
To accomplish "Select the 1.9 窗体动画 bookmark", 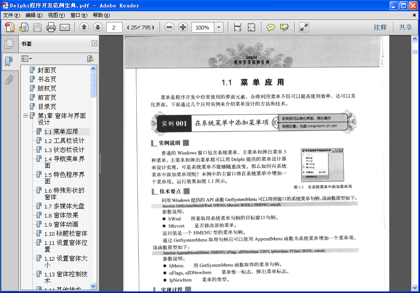I will pyautogui.click(x=61, y=224).
